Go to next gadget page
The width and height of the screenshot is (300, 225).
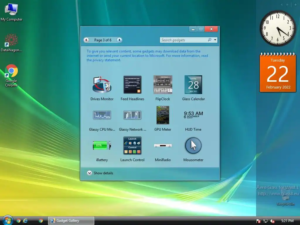120,40
